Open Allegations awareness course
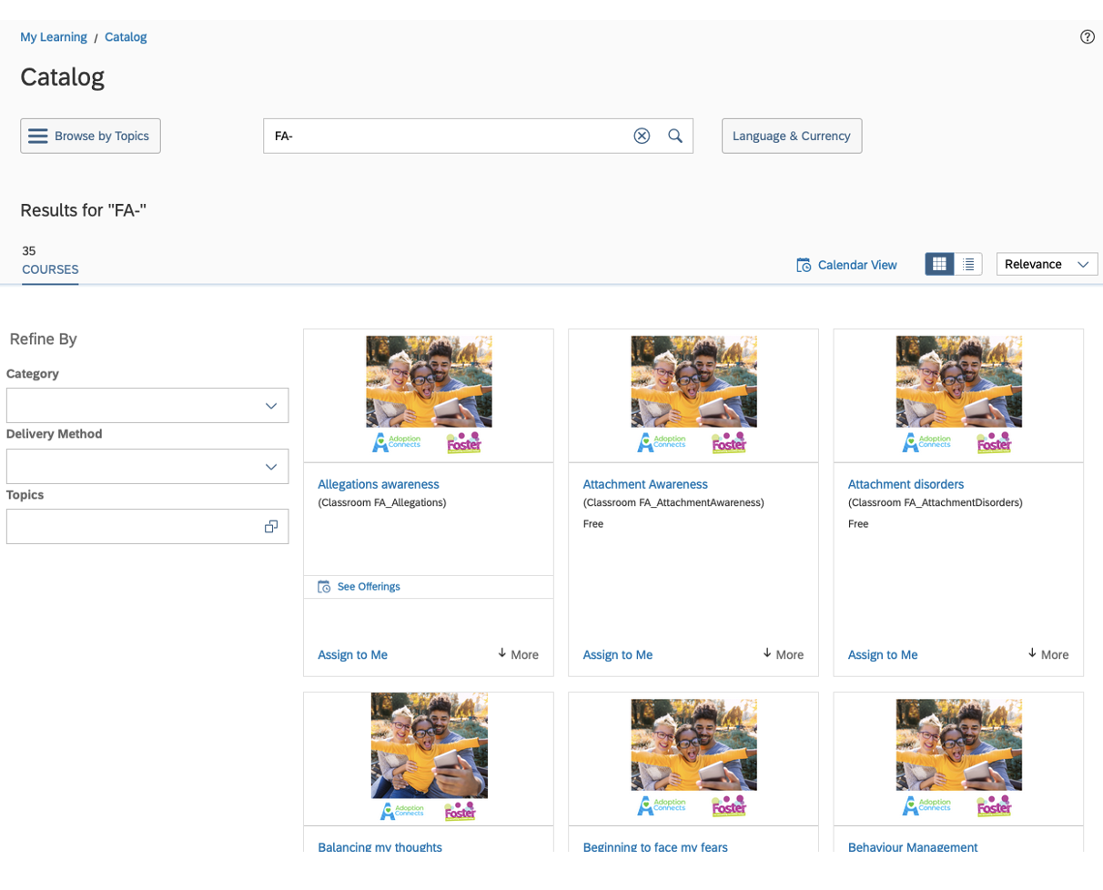1103x890 pixels. coord(379,484)
